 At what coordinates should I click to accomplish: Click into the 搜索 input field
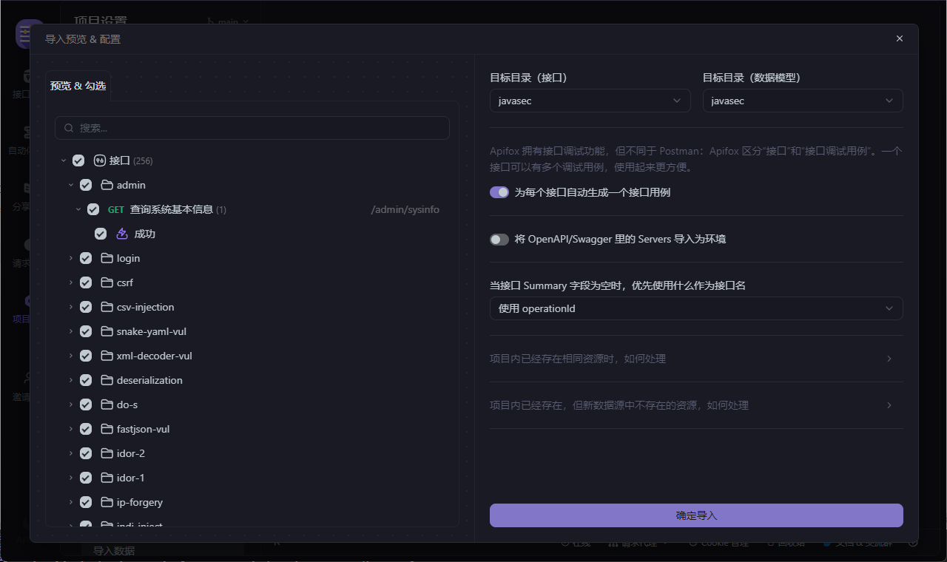point(252,128)
